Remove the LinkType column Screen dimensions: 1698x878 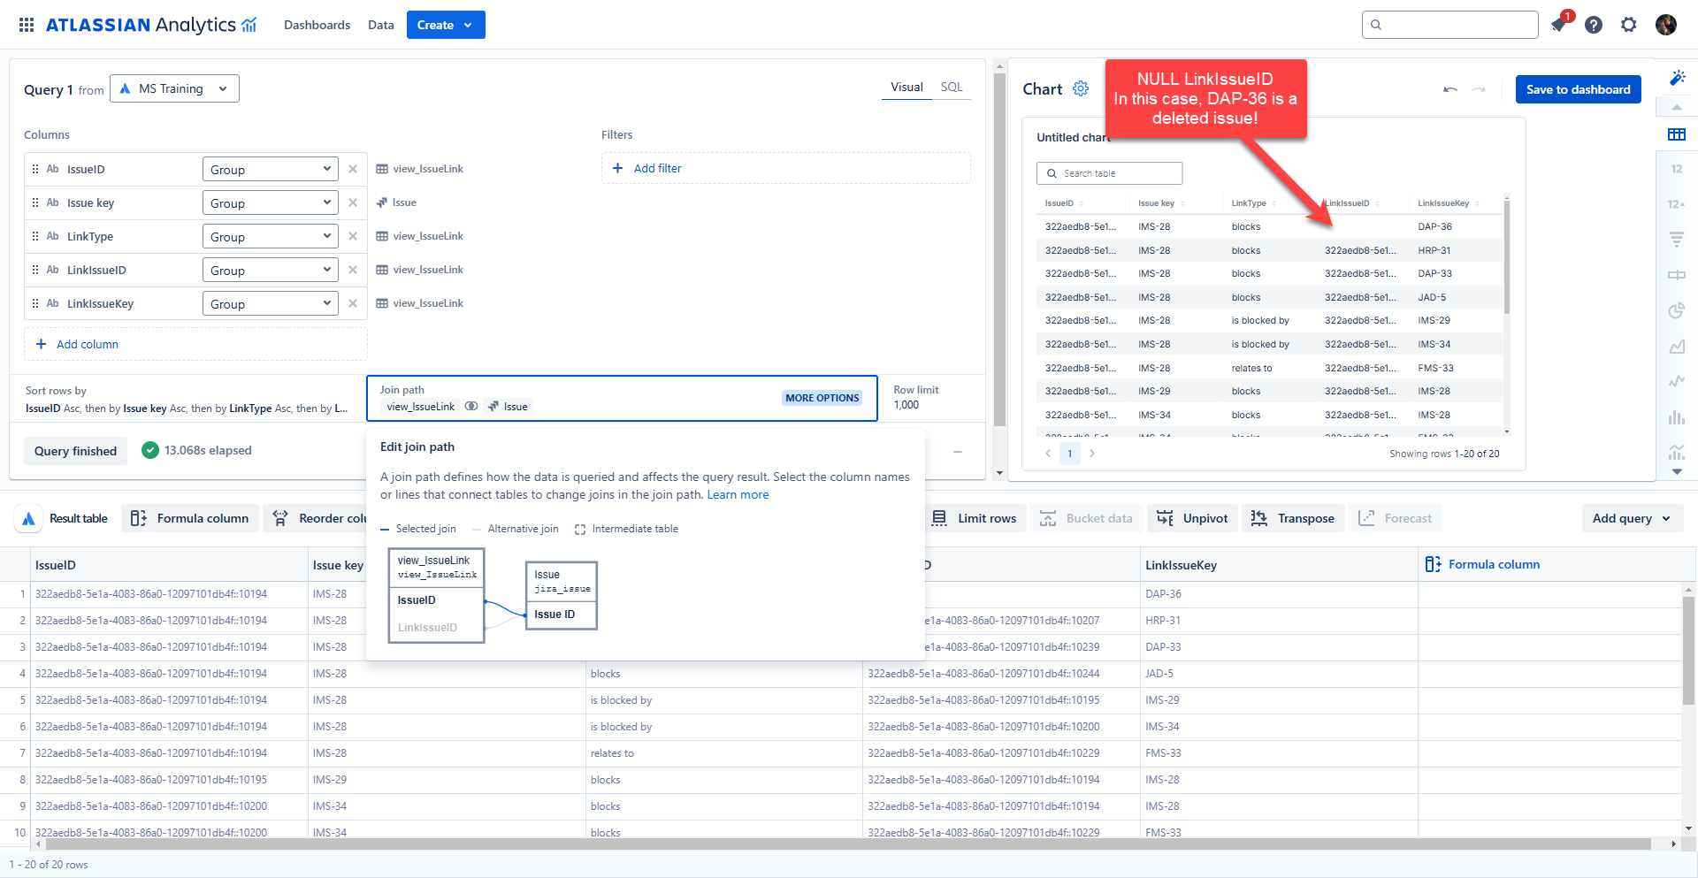click(x=353, y=236)
